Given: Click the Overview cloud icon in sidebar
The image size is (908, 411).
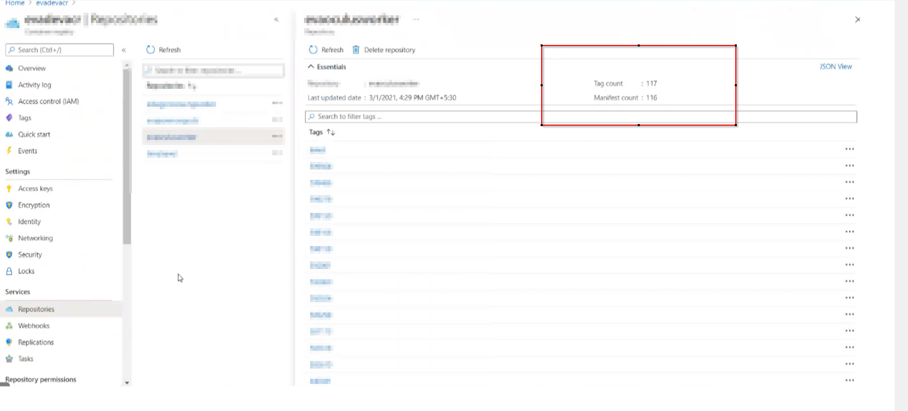Looking at the screenshot, I should pyautogui.click(x=9, y=68).
